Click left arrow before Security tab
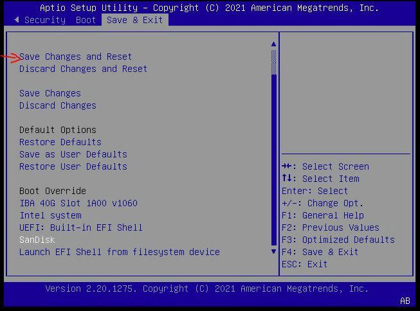 [x=16, y=20]
